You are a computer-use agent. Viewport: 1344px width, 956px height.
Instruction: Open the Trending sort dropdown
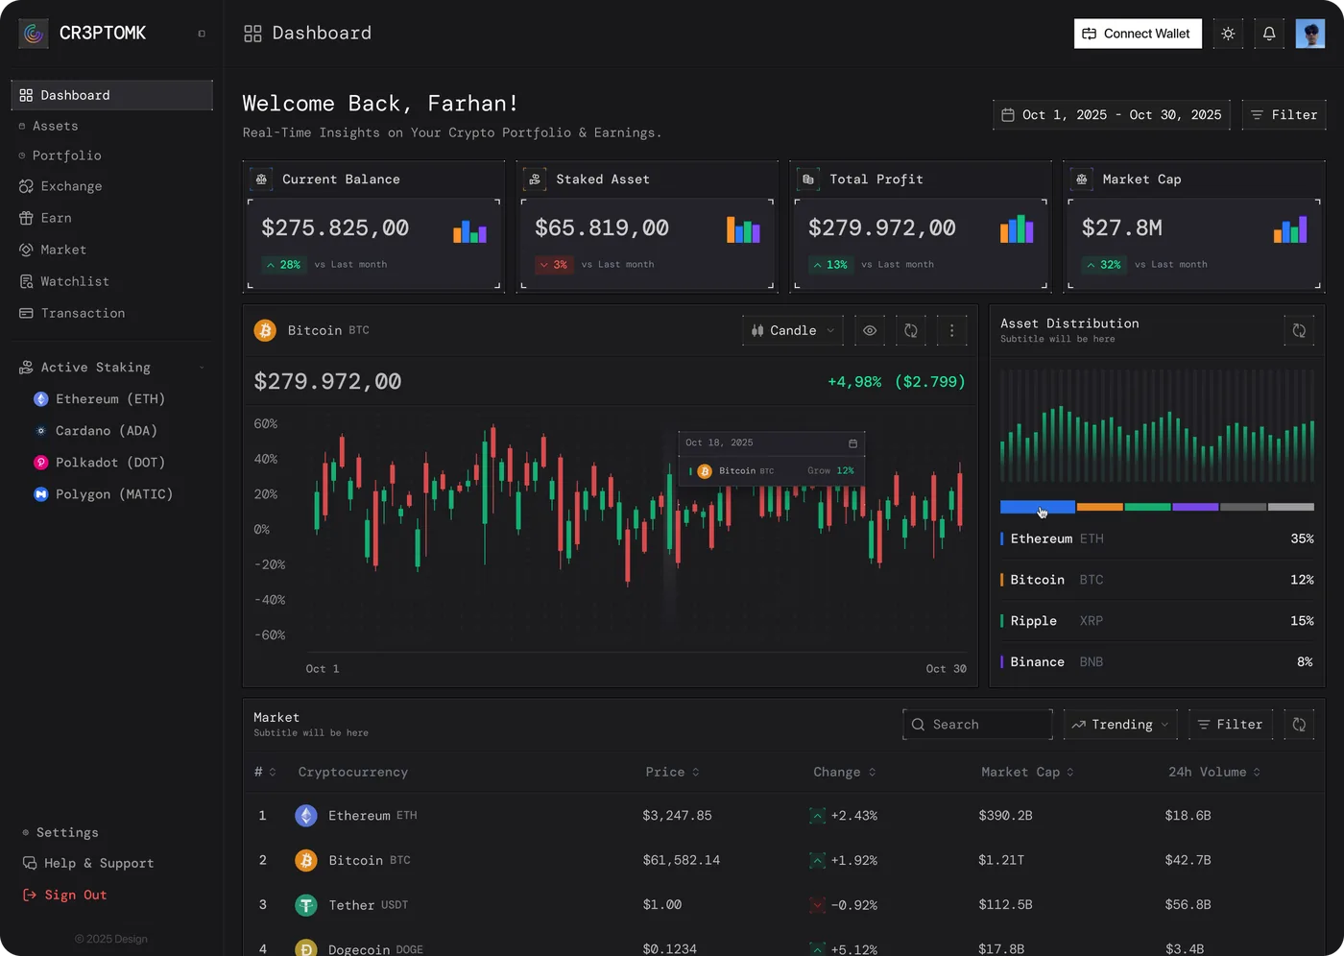pos(1121,725)
